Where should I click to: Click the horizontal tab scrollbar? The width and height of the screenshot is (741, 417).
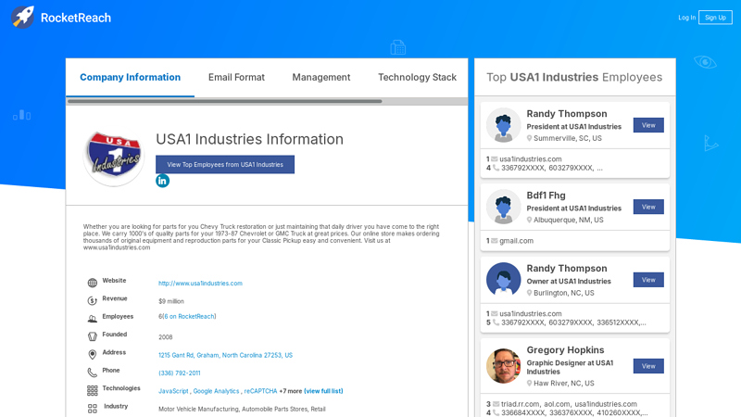point(224,101)
